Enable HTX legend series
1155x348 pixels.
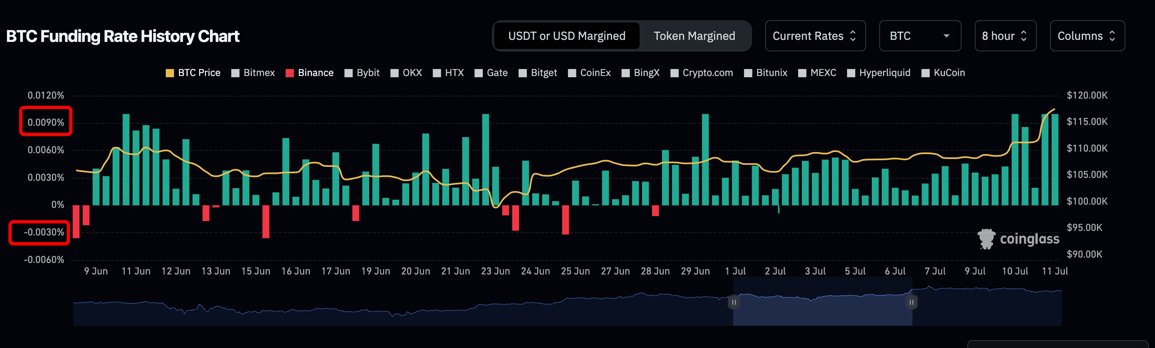pyautogui.click(x=448, y=73)
